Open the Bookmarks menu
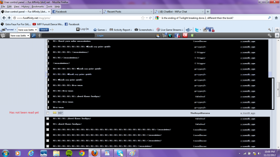The image size is (280, 157). (x=38, y=7)
